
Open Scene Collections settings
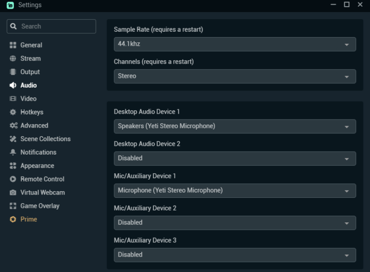(45, 139)
